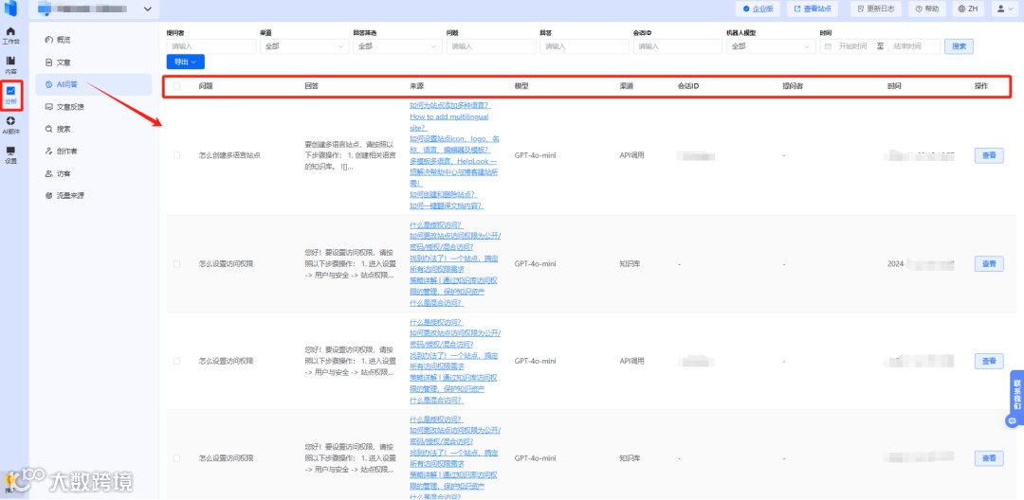
Task: Click the calendar icon in the 时间 field
Action: 828,46
